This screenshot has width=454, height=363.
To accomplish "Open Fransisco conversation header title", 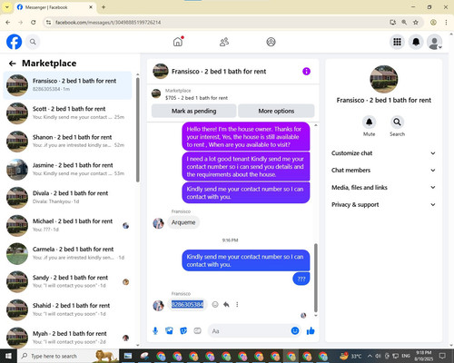I will pyautogui.click(x=219, y=72).
